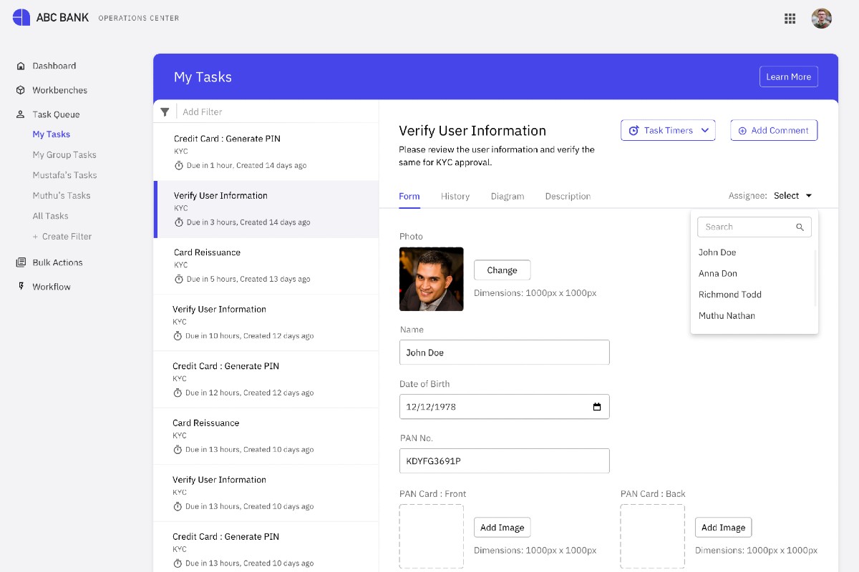Open Workflow in the sidebar
The height and width of the screenshot is (572, 859).
coord(51,287)
